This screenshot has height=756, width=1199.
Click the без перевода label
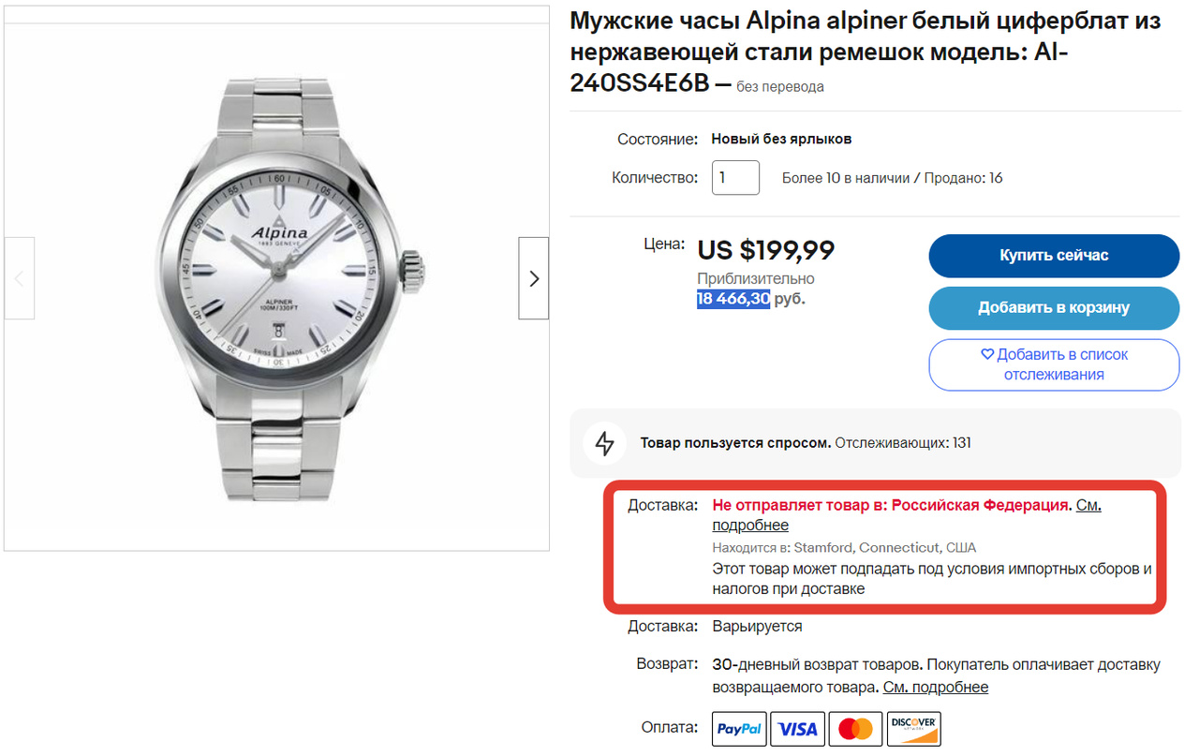click(779, 86)
